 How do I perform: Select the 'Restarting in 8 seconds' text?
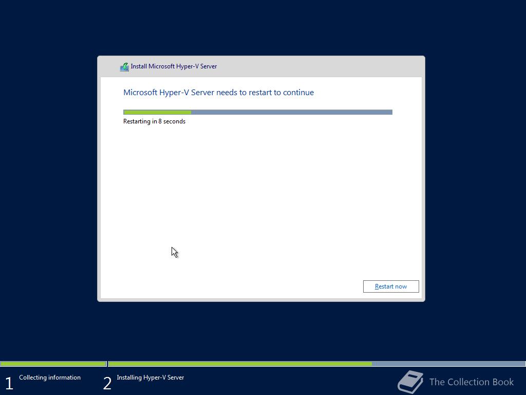pyautogui.click(x=154, y=121)
